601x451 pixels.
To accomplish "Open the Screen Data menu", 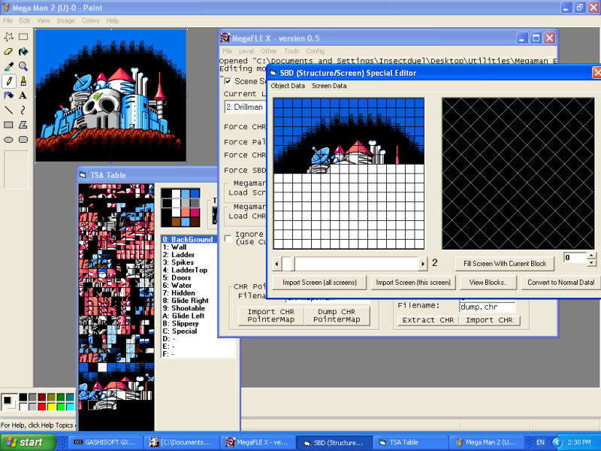I will point(329,86).
